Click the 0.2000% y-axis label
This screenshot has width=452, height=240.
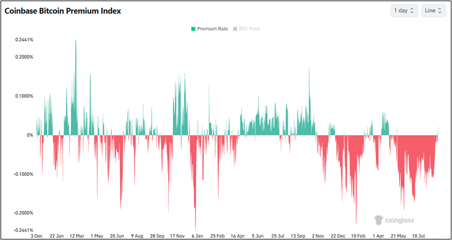click(24, 57)
